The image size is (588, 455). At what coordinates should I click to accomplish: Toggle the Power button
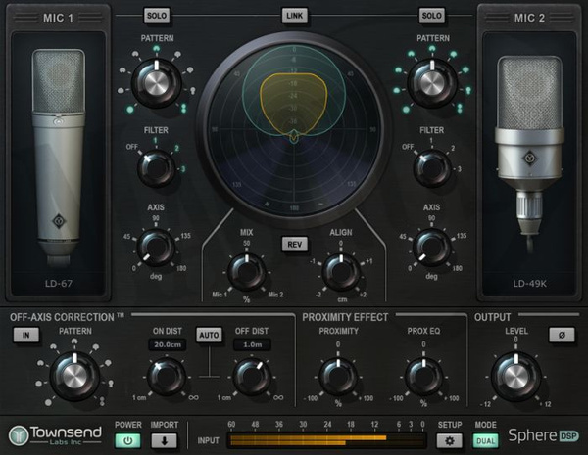point(127,441)
